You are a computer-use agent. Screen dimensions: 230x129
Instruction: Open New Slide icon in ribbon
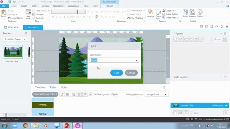tap(28, 12)
